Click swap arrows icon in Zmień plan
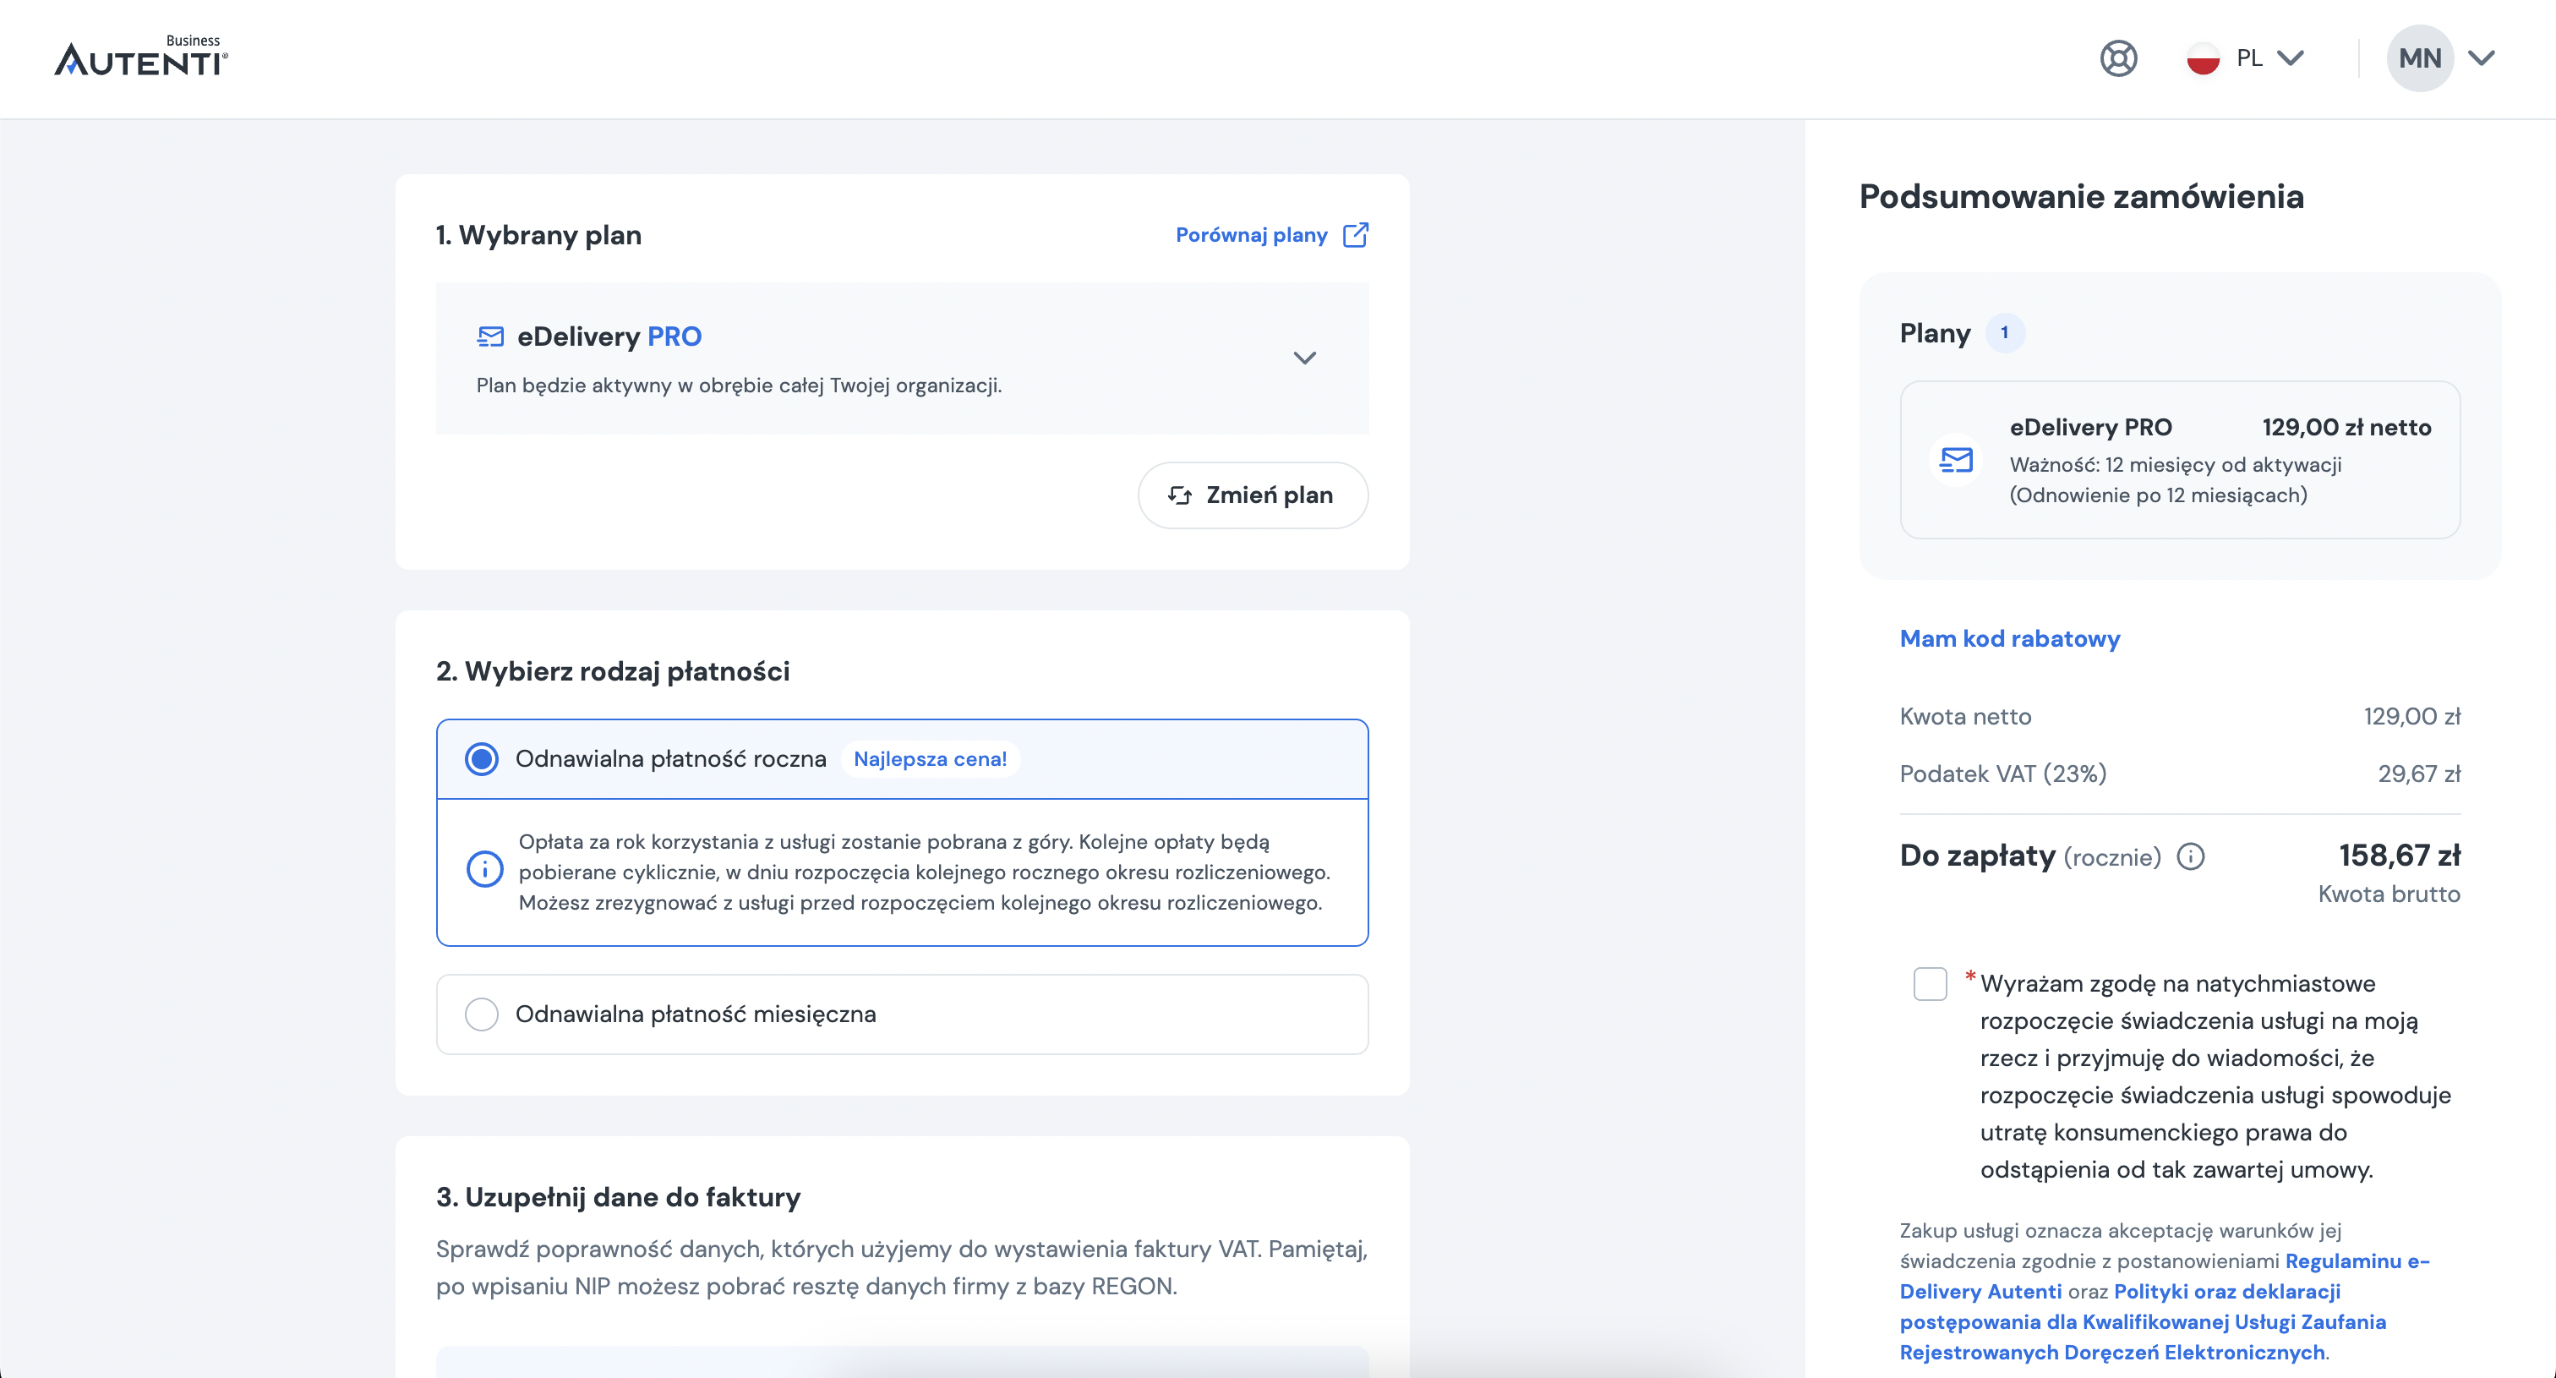Image resolution: width=2556 pixels, height=1378 pixels. [1180, 495]
